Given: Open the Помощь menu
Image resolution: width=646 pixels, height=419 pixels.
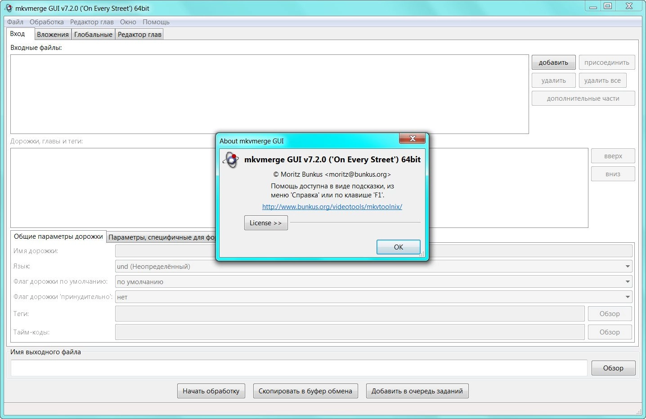Looking at the screenshot, I should pos(156,22).
